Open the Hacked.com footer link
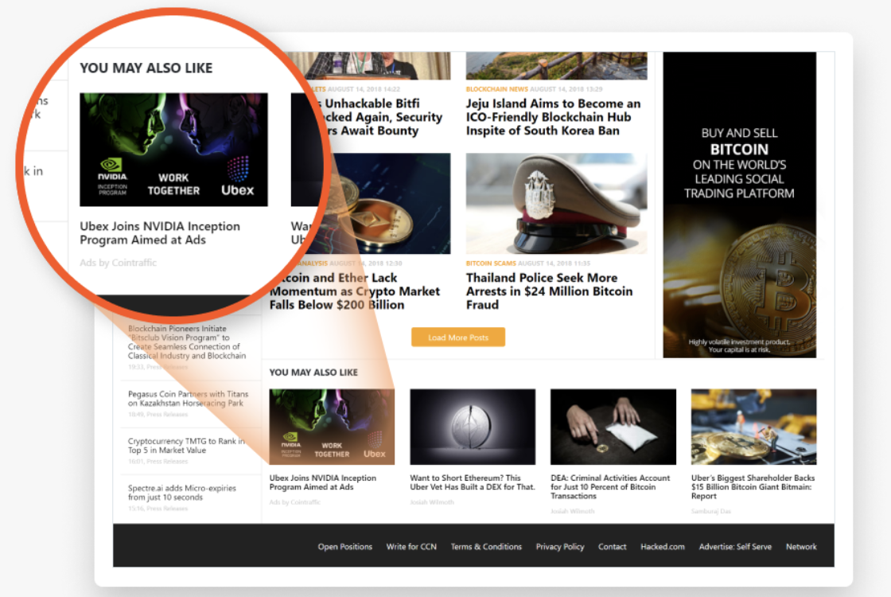Screen dimensions: 891x597 [x=663, y=546]
